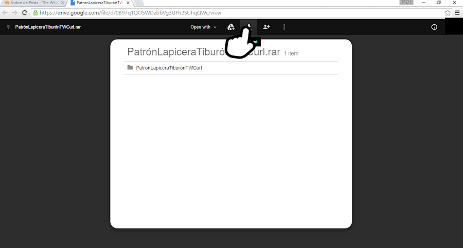Click the archive file icon in header
The image size is (463, 248).
click(x=8, y=27)
